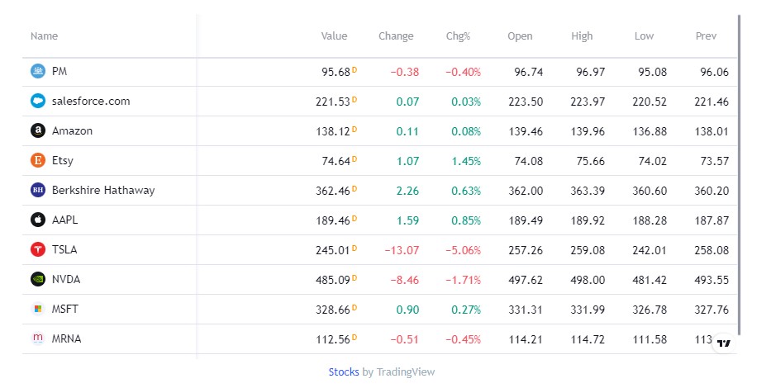Click NVDA change value −8.46
Screen dimensions: 771x388
405,280
